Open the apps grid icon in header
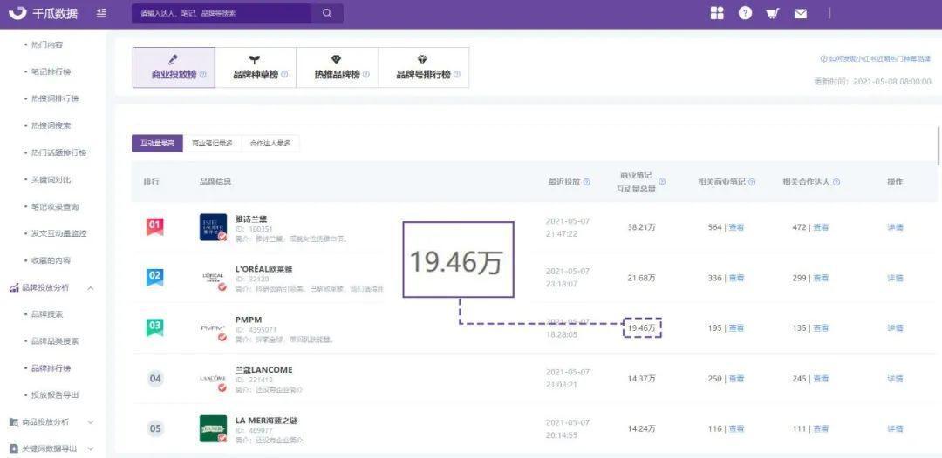The height and width of the screenshot is (458, 942). tap(717, 13)
